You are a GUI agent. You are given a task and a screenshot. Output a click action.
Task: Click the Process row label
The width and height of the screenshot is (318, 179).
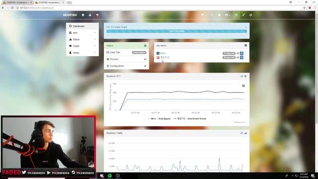coord(114,59)
